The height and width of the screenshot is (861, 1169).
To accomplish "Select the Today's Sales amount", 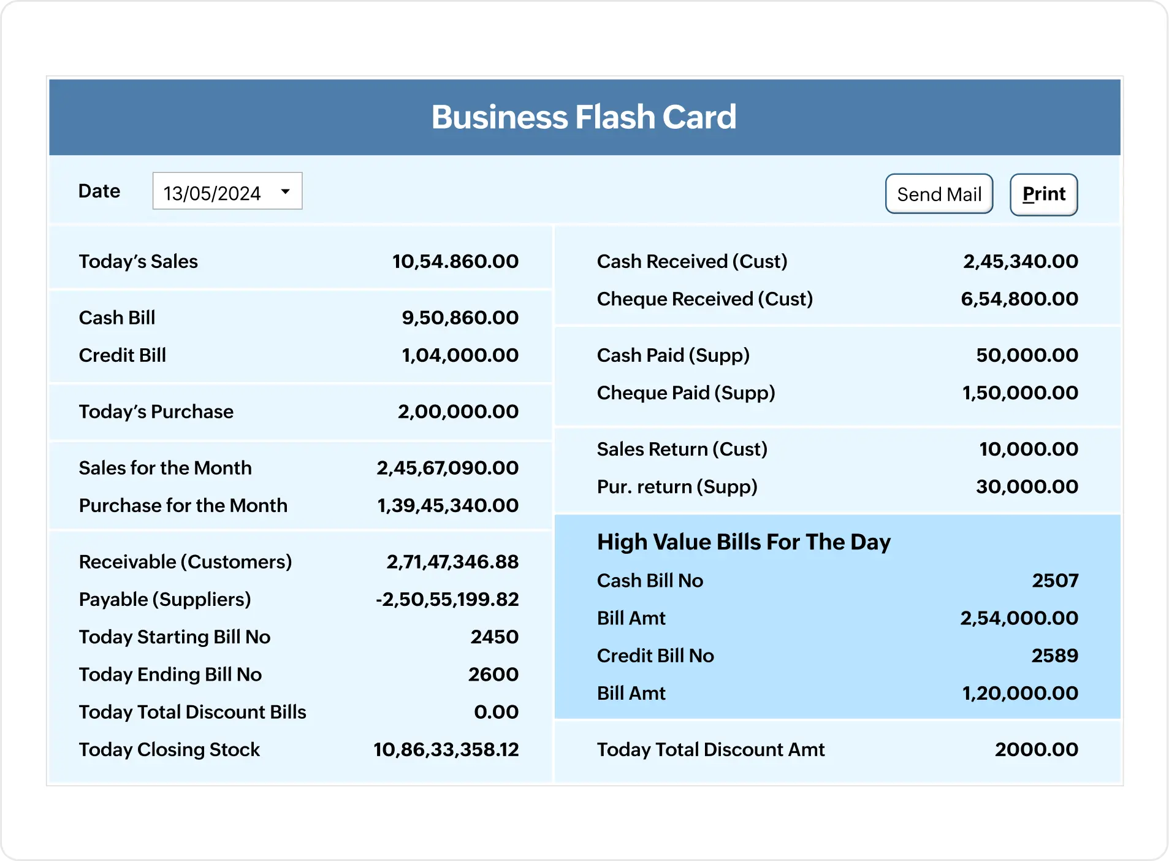I will tap(455, 261).
